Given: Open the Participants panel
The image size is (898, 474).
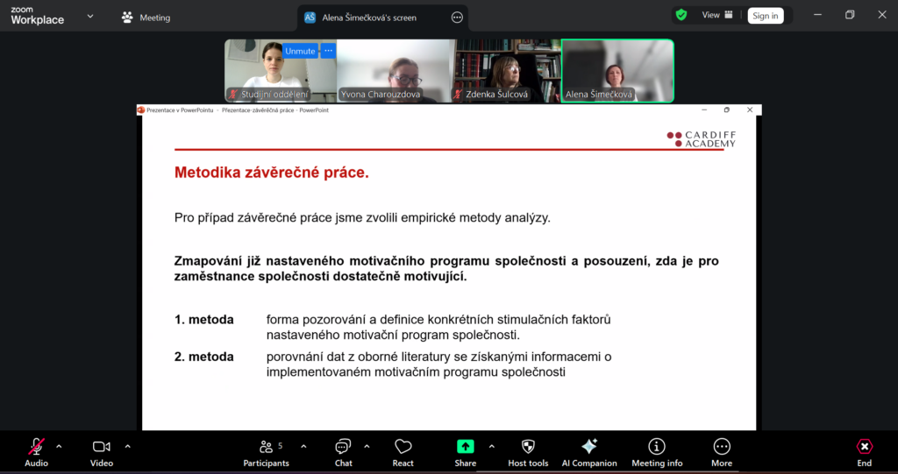Looking at the screenshot, I should [x=267, y=452].
